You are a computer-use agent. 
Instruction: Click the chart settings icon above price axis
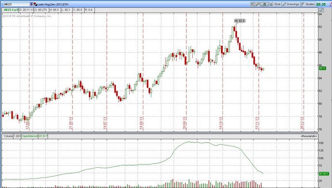(321, 10)
